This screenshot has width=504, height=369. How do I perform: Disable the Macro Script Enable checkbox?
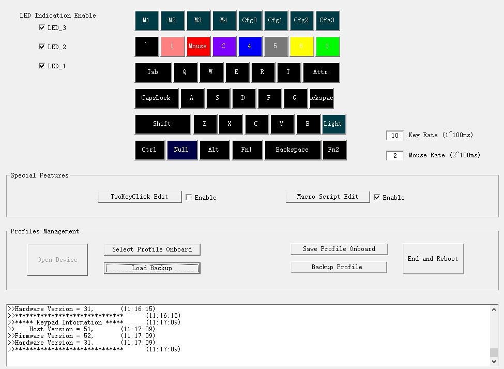377,198
